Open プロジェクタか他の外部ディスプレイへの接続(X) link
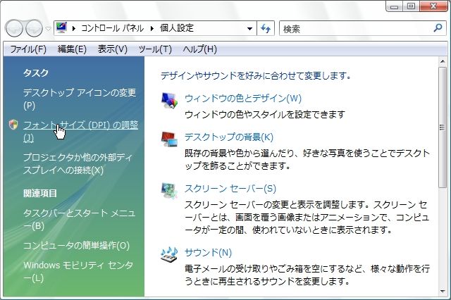The width and height of the screenshot is (451, 300). (78, 164)
